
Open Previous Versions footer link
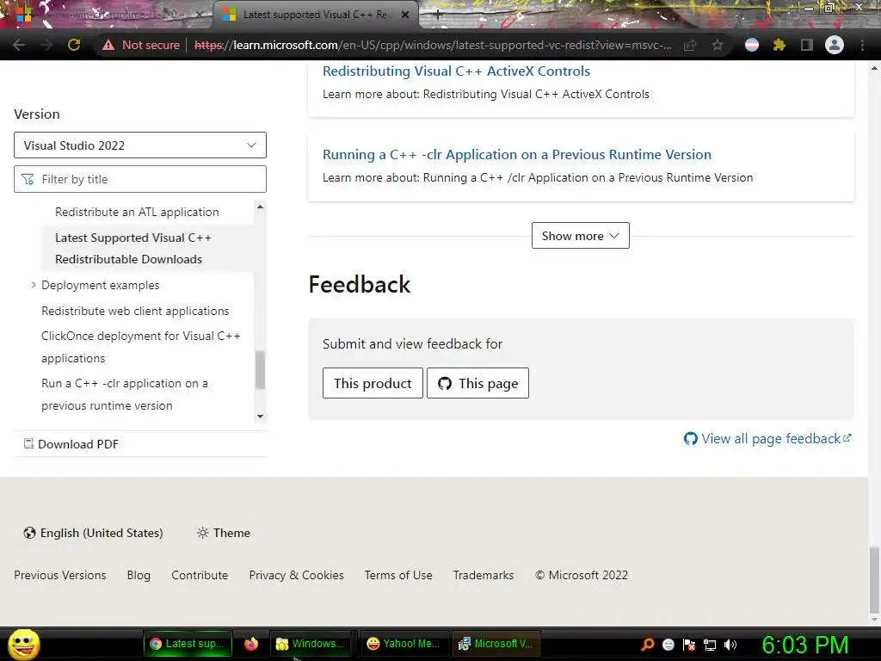click(x=60, y=575)
